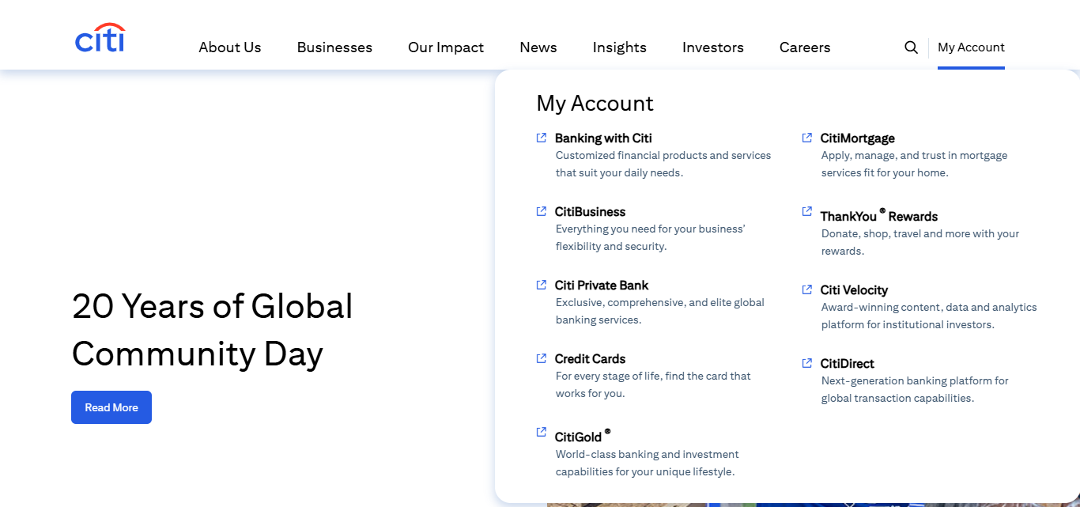Click the "My Account" panel heading
1080x507 pixels.
[595, 104]
